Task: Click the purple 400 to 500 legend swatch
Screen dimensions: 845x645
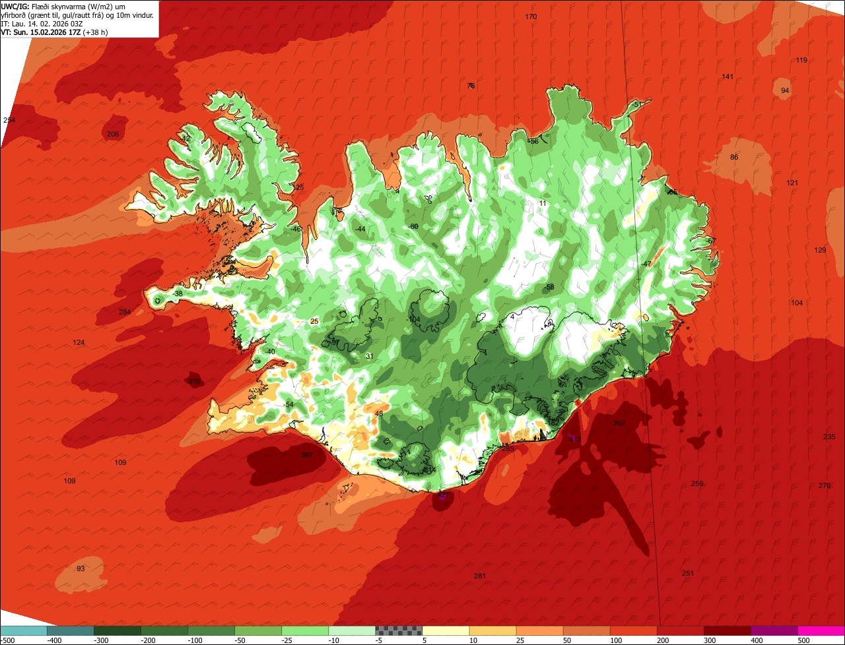Action: (774, 630)
